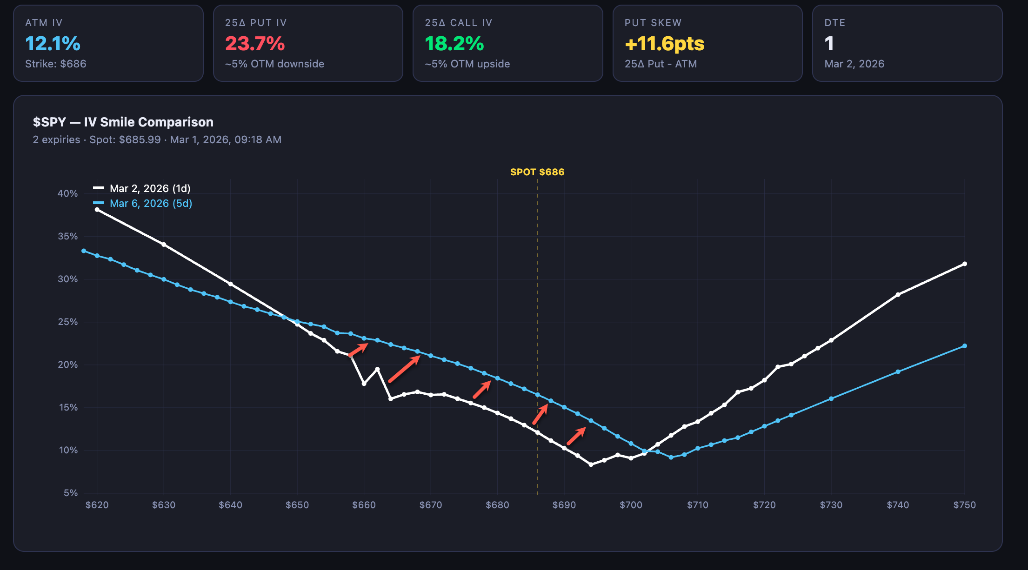Click red arrow just right of spot line
1028x570 pixels.
pos(540,414)
